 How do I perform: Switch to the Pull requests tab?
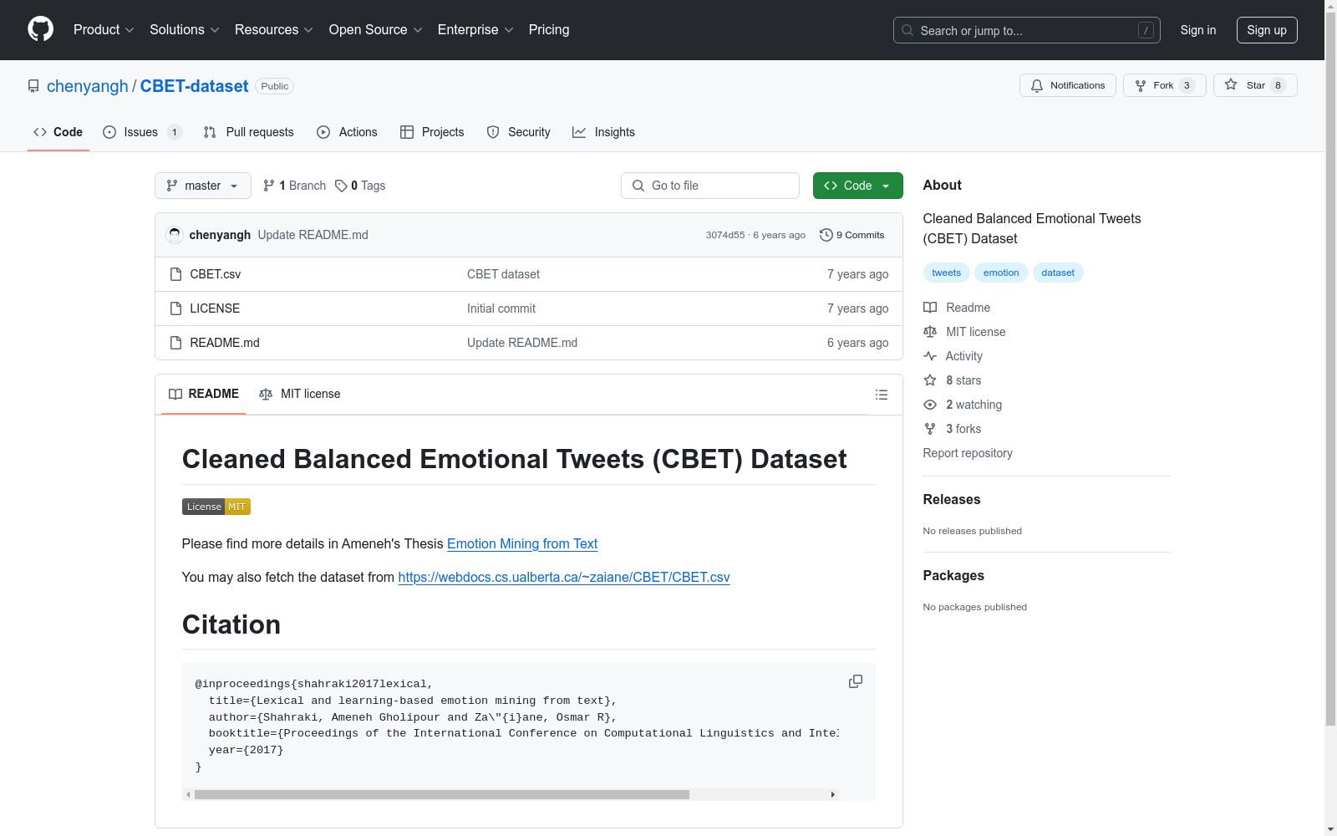[x=248, y=132]
